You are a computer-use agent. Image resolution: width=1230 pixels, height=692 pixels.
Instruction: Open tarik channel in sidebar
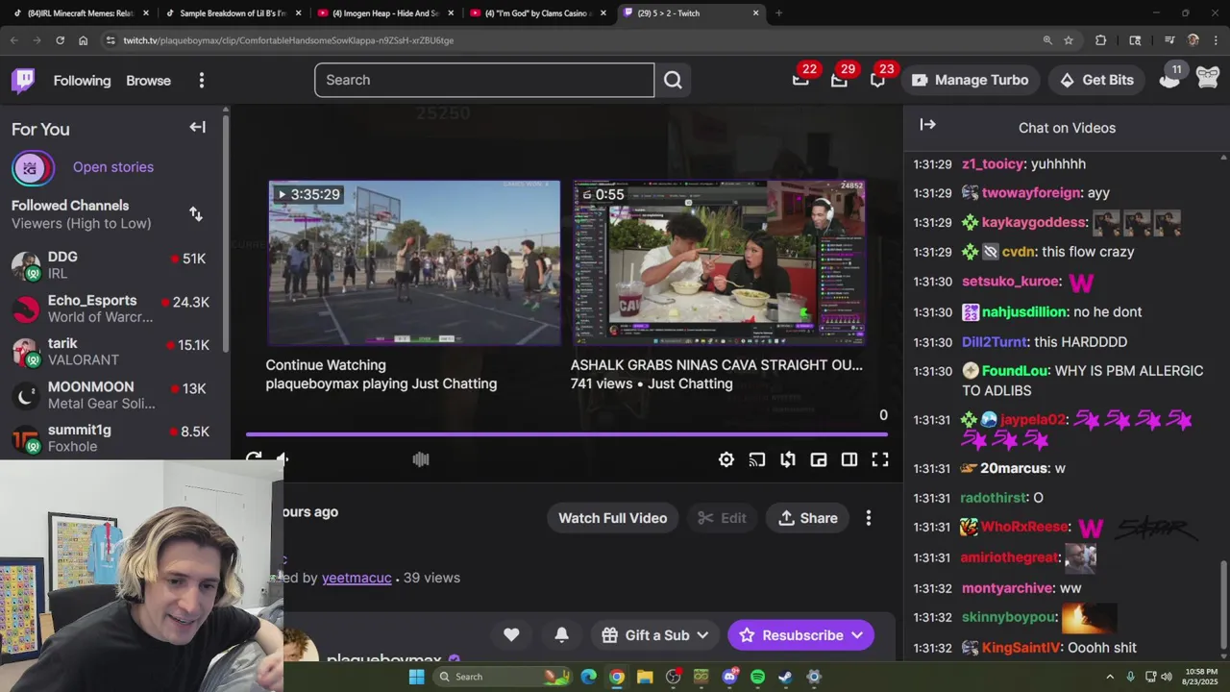[x=111, y=352]
